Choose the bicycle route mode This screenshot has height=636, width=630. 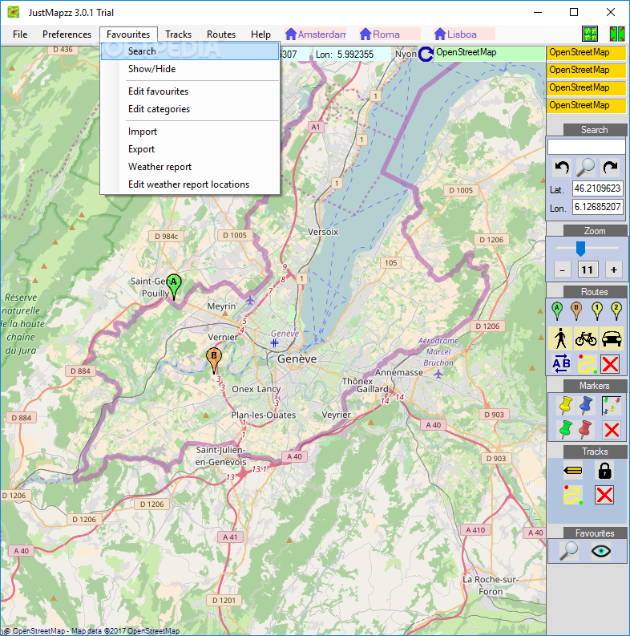click(x=586, y=338)
